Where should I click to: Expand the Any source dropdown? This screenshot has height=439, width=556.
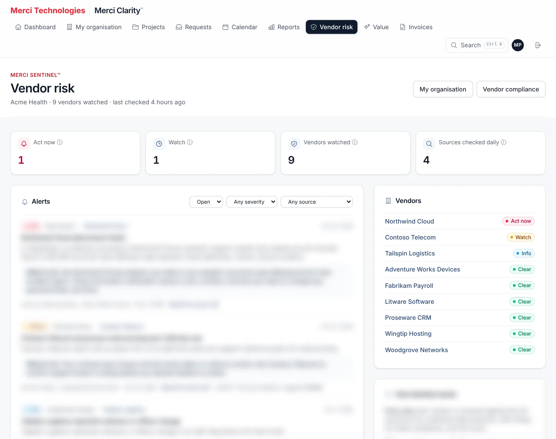click(317, 202)
